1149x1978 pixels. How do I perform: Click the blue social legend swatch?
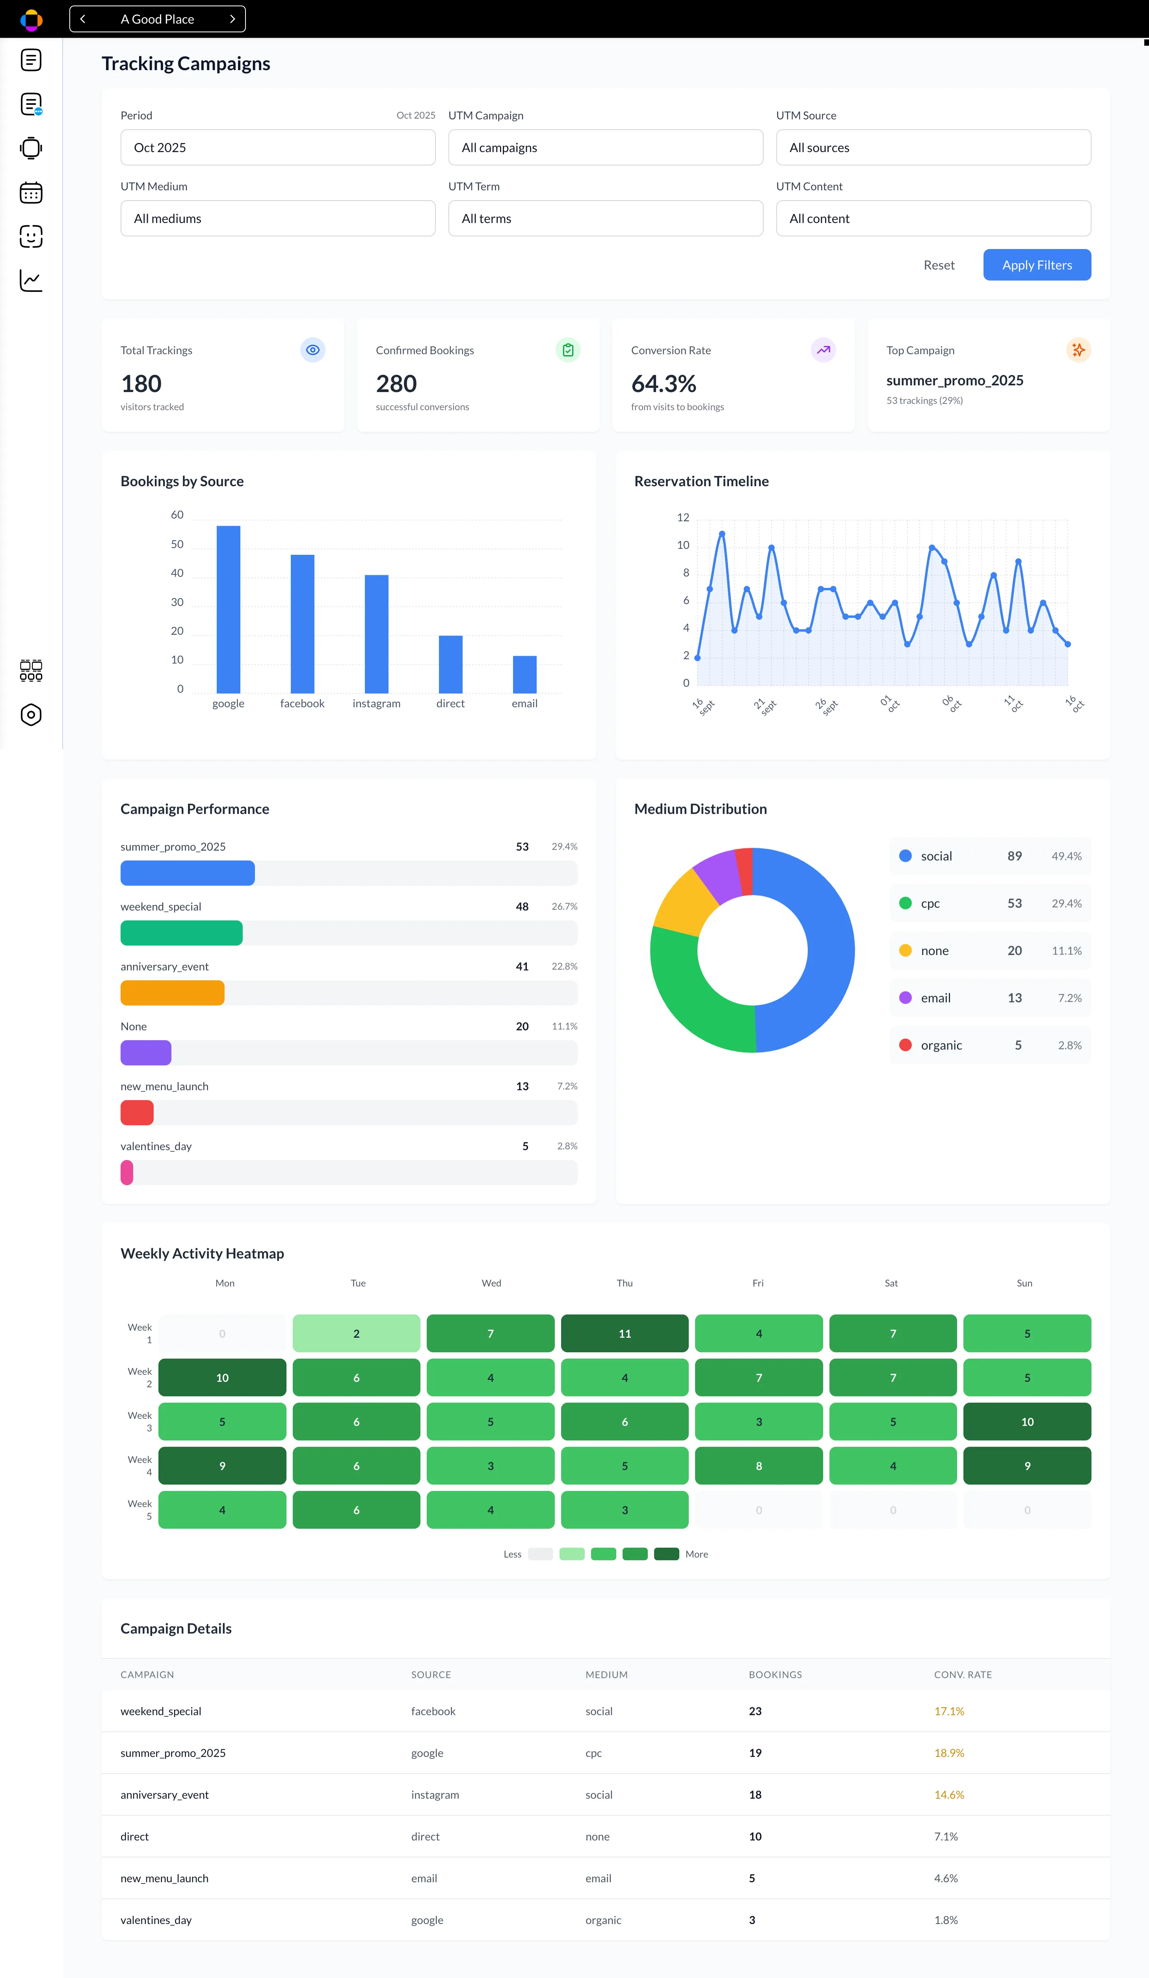click(905, 855)
